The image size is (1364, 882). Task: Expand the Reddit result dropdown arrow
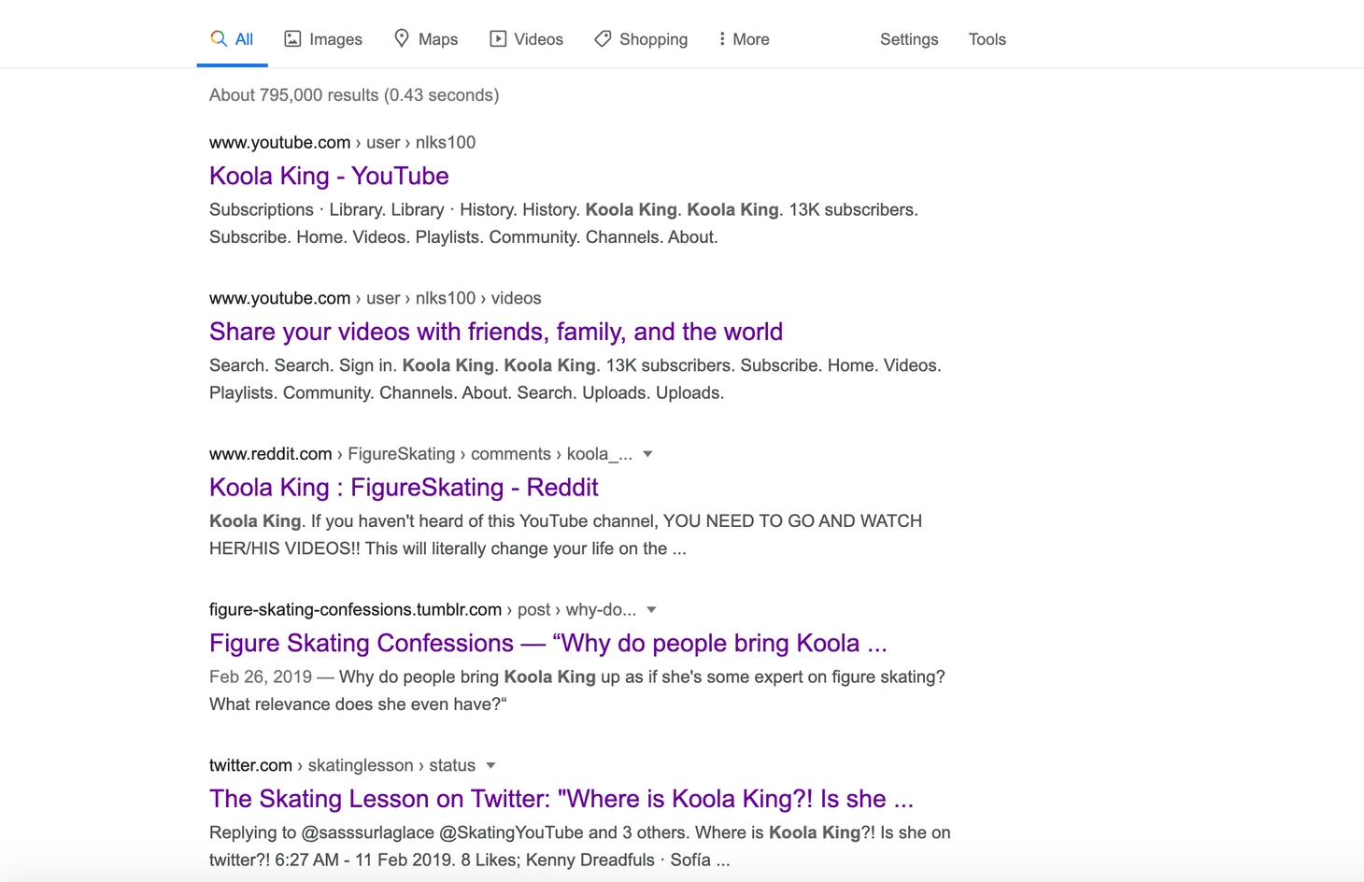click(647, 454)
